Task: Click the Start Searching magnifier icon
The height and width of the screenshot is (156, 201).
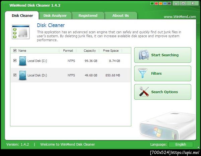Action: [144, 55]
